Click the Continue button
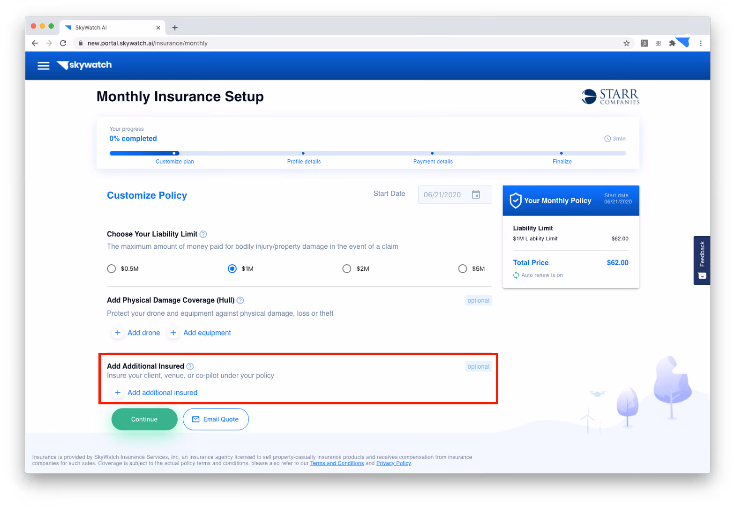735x506 pixels. point(144,419)
